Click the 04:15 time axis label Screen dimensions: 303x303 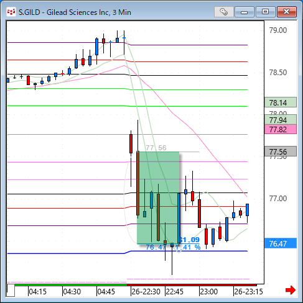[37, 292]
